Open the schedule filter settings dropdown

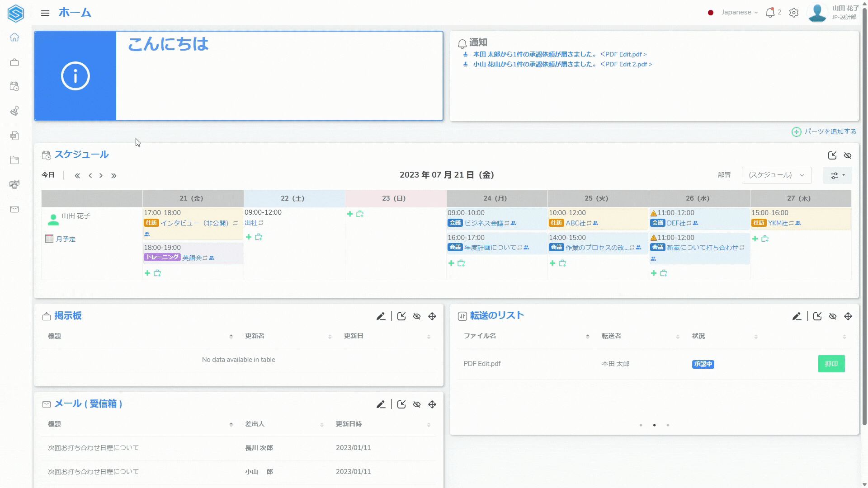click(837, 175)
